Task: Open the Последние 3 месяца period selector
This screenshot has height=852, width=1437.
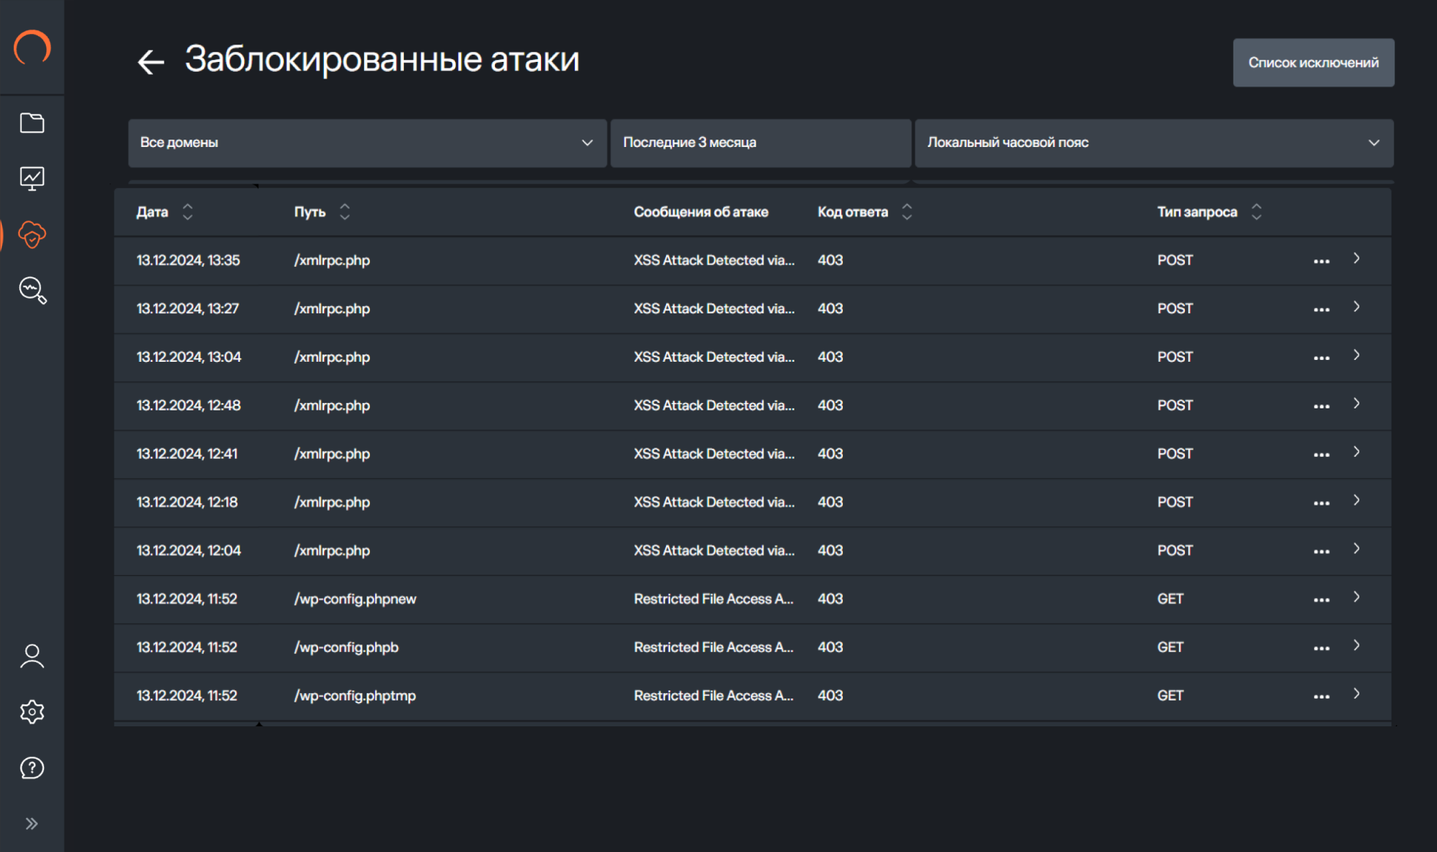Action: pos(760,142)
